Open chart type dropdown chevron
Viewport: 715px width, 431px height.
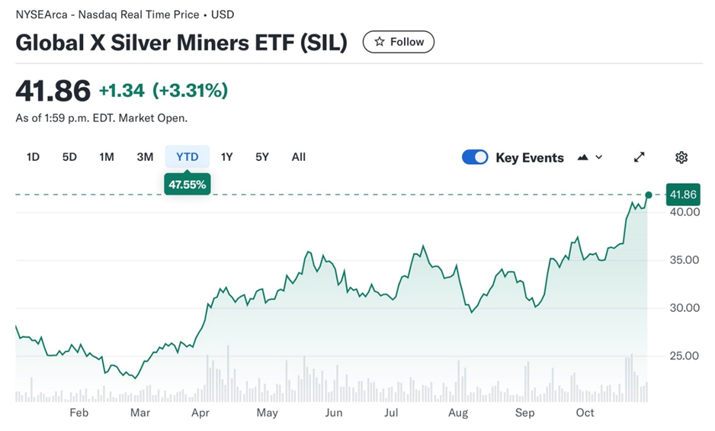click(x=599, y=157)
